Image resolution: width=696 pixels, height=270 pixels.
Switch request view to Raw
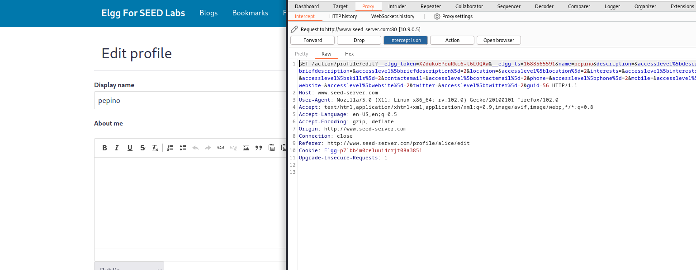[x=326, y=54]
